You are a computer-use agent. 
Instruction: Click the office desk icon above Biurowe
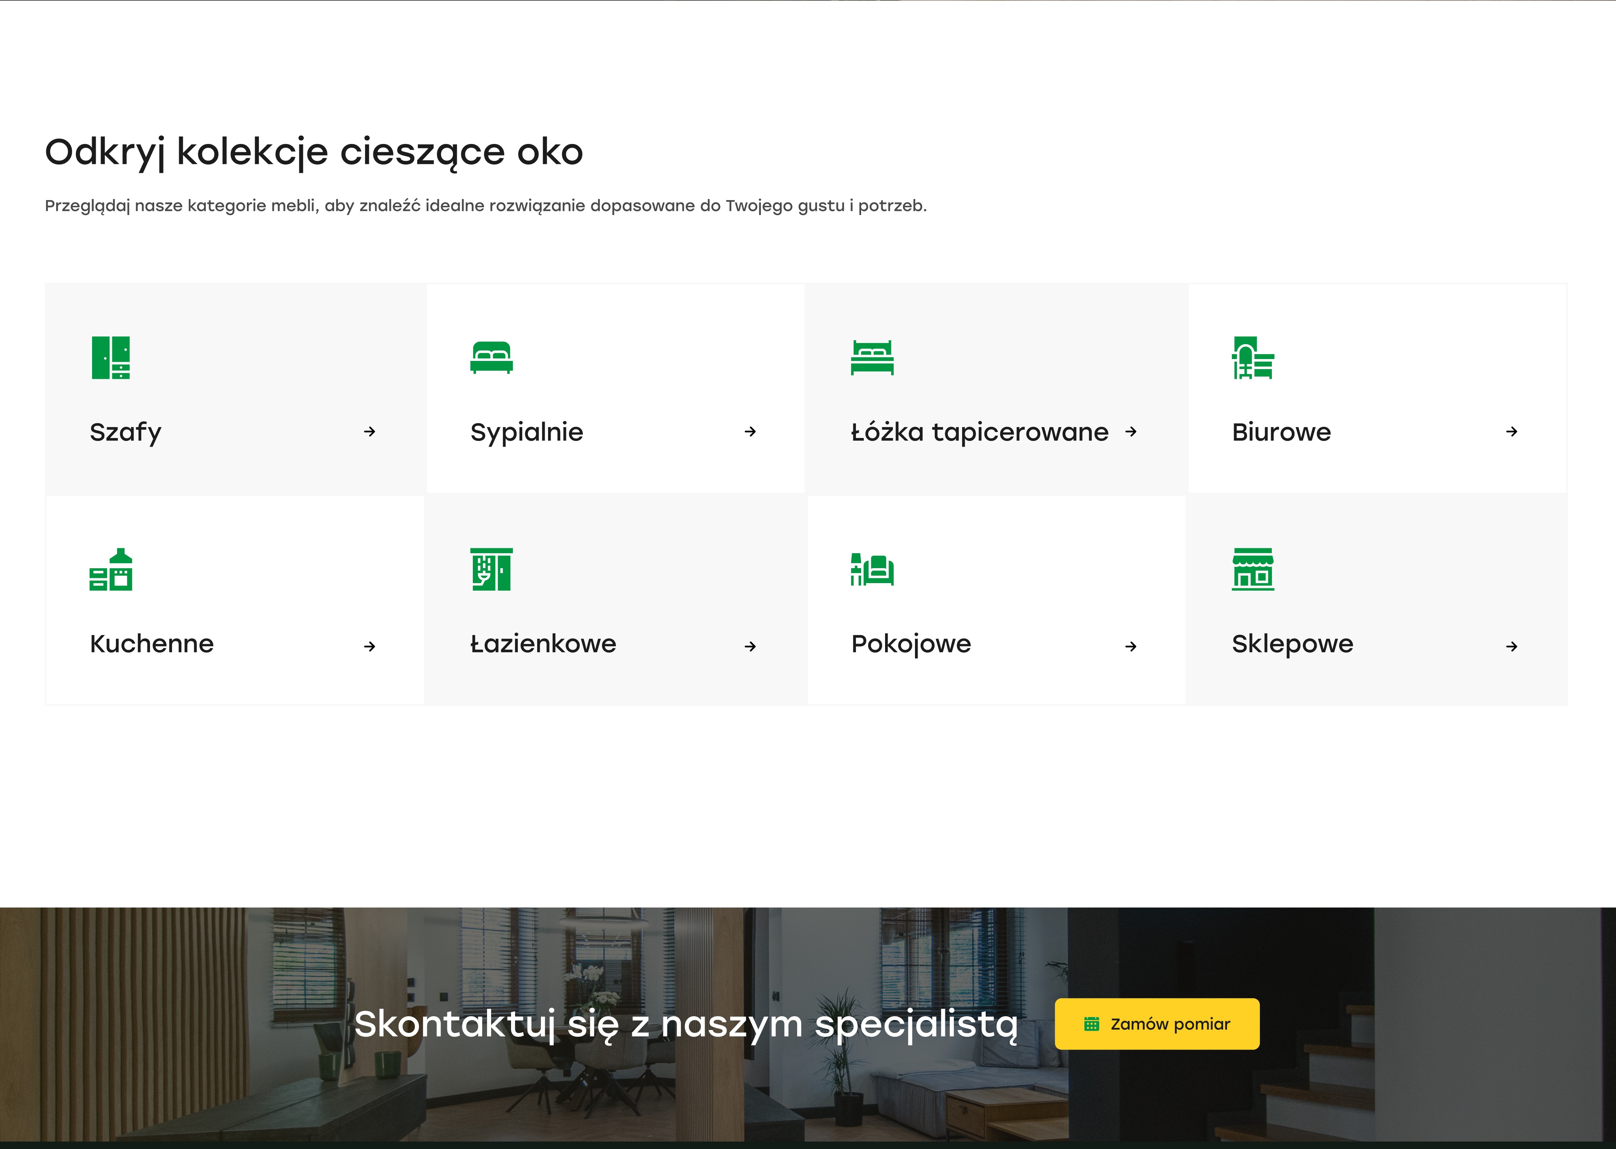coord(1252,357)
